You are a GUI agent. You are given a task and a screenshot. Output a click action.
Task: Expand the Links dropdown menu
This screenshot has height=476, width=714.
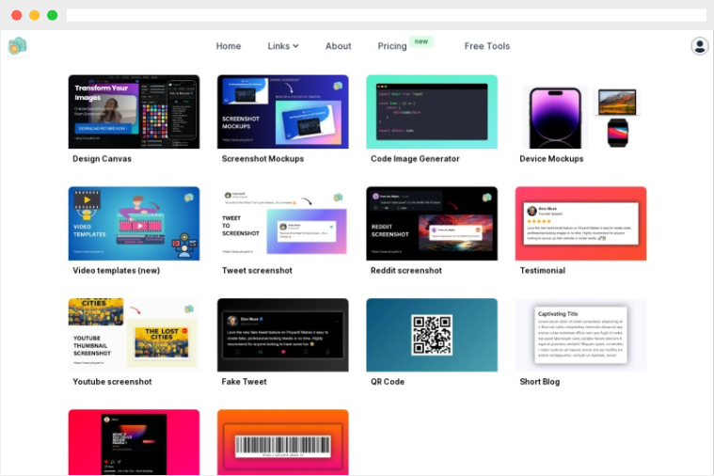coord(282,46)
